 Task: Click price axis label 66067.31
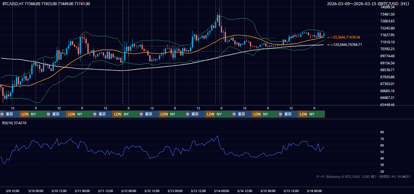[x=387, y=98]
